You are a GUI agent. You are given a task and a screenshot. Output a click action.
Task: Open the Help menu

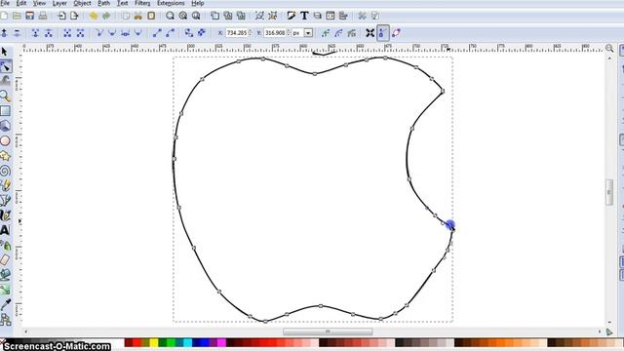(x=198, y=3)
